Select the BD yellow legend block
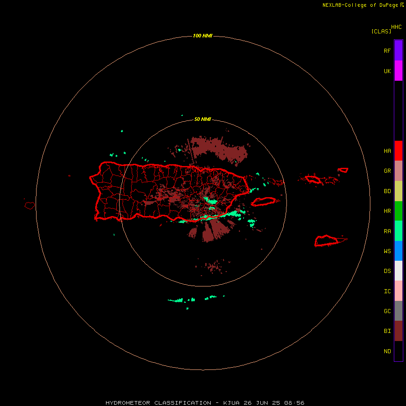 (x=398, y=191)
